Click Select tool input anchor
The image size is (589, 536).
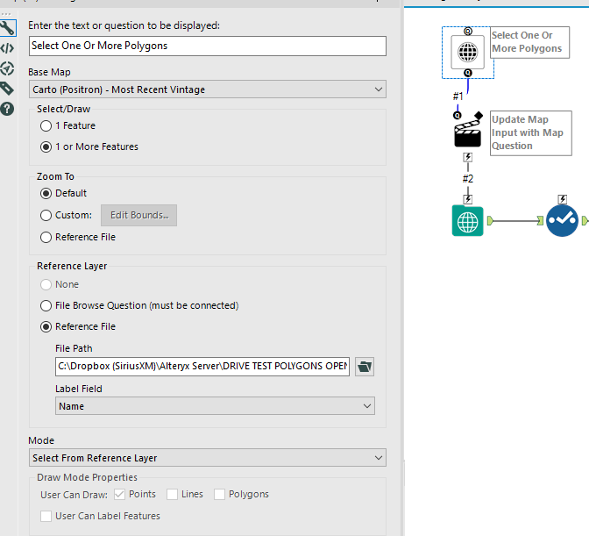click(540, 221)
